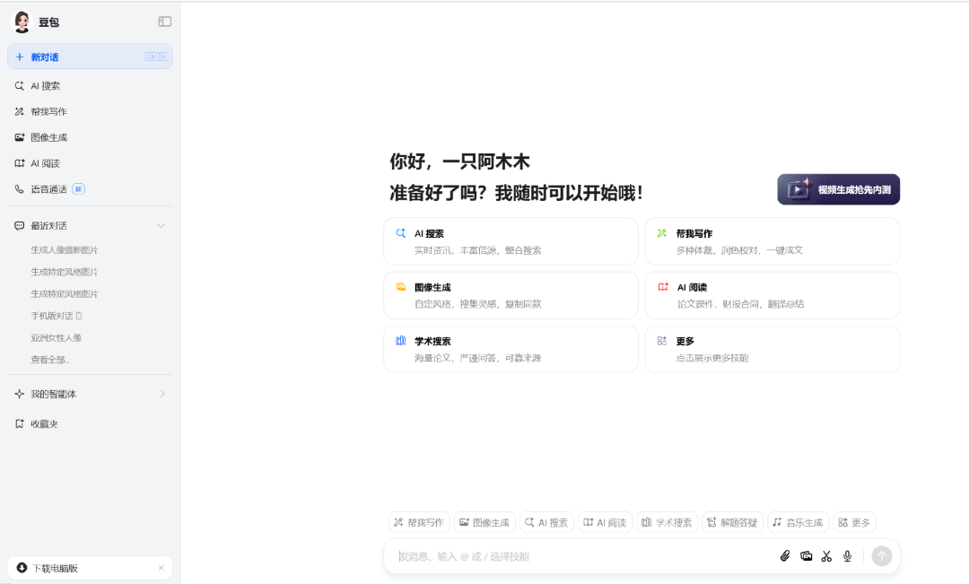Open 语音通话 in the sidebar

click(91, 189)
